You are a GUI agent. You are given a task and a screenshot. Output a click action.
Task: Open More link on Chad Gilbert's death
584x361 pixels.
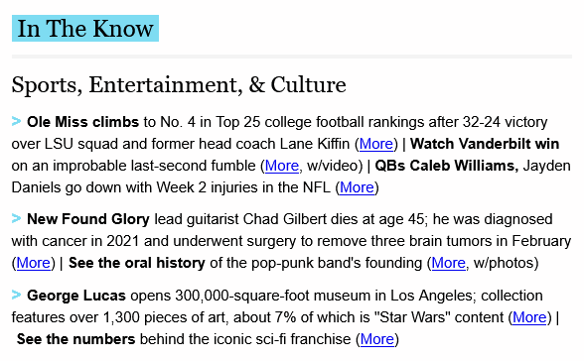33,263
